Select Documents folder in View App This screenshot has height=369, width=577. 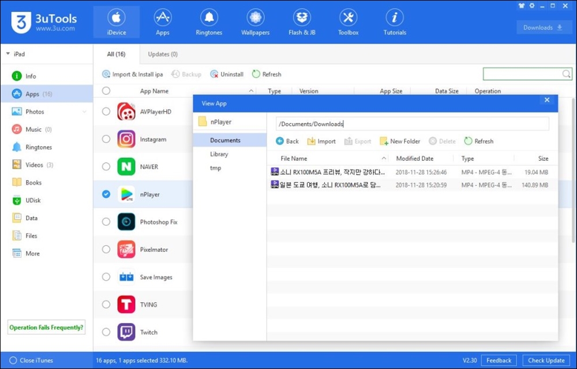[x=230, y=140]
